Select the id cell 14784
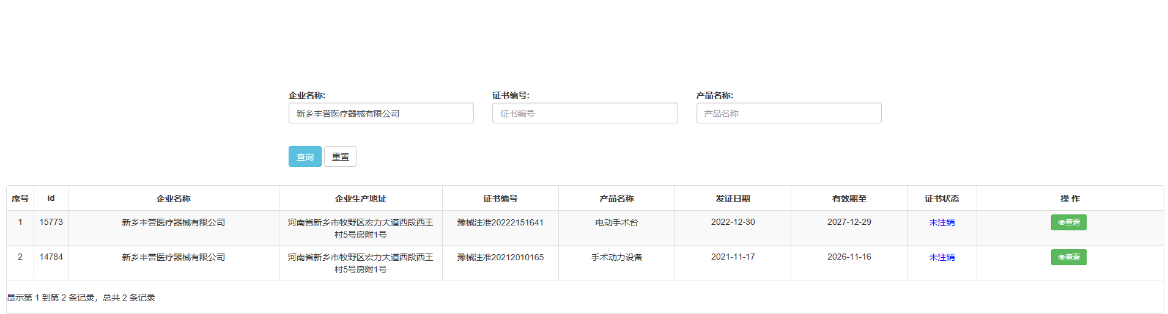Image resolution: width=1168 pixels, height=314 pixels. click(x=51, y=257)
